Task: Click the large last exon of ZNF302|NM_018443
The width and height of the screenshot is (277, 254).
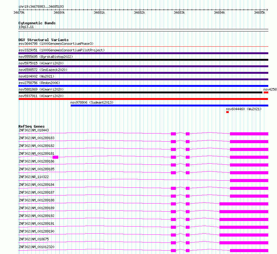Action: click(249, 134)
